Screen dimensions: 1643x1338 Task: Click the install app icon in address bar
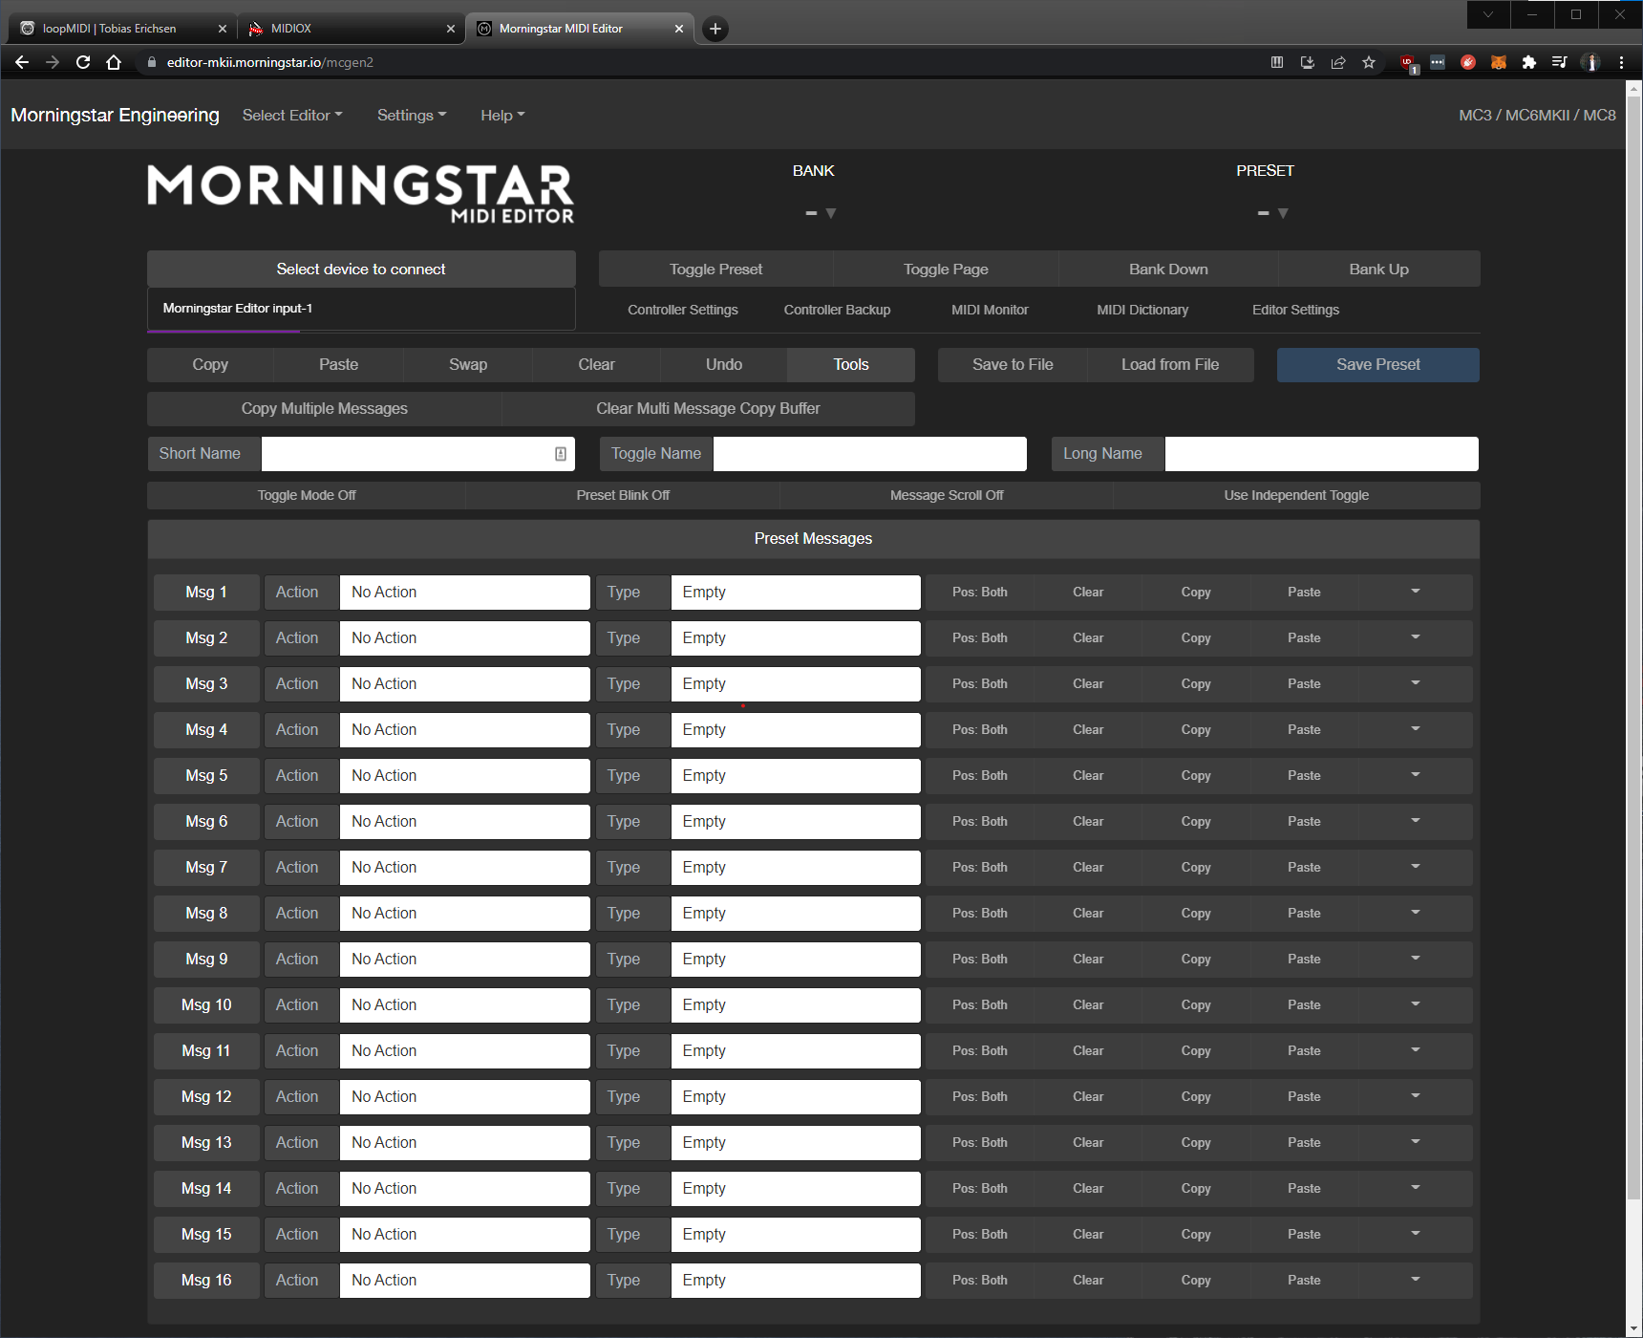click(x=1307, y=62)
